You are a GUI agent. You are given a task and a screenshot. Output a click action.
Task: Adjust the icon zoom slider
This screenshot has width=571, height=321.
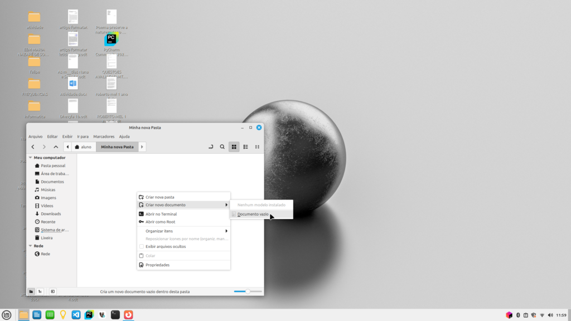[246, 291]
